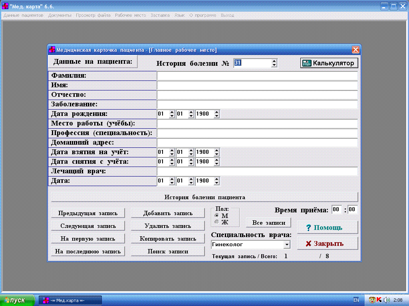The image size is (409, 306).
Task: Open the Калькулятор calculator tool
Action: [329, 63]
